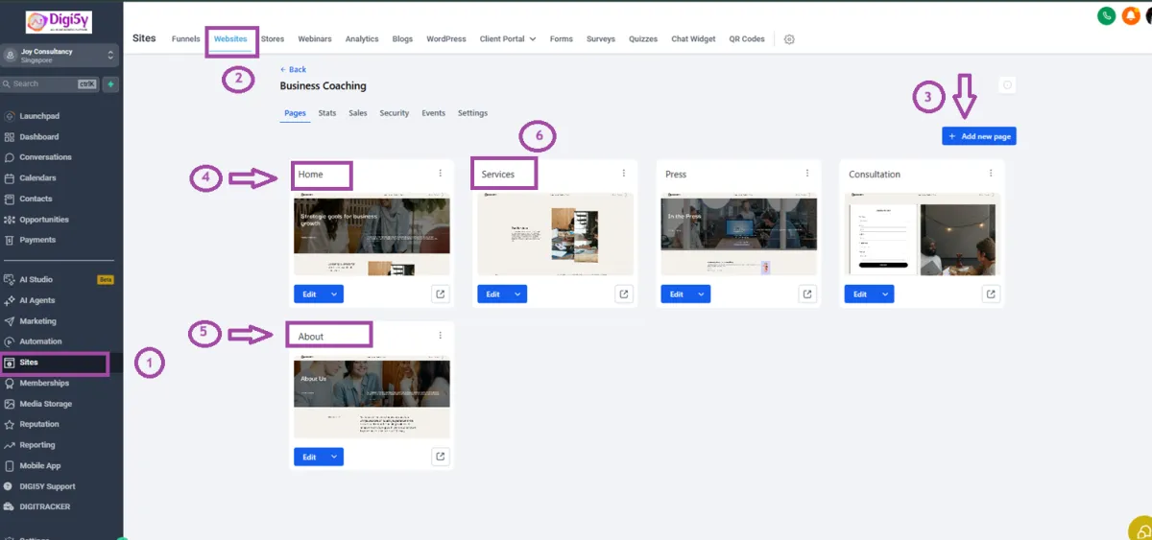Viewport: 1152px width, 540px height.
Task: Click the chat bubble widget icon
Action: 1140,529
